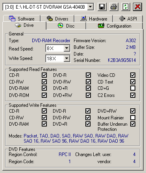Toggle the Video CD checkbox
The width and height of the screenshot is (146, 173).
coord(133,75)
